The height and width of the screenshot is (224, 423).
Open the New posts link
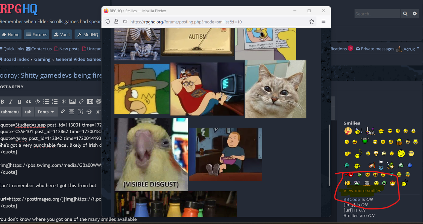[67, 49]
